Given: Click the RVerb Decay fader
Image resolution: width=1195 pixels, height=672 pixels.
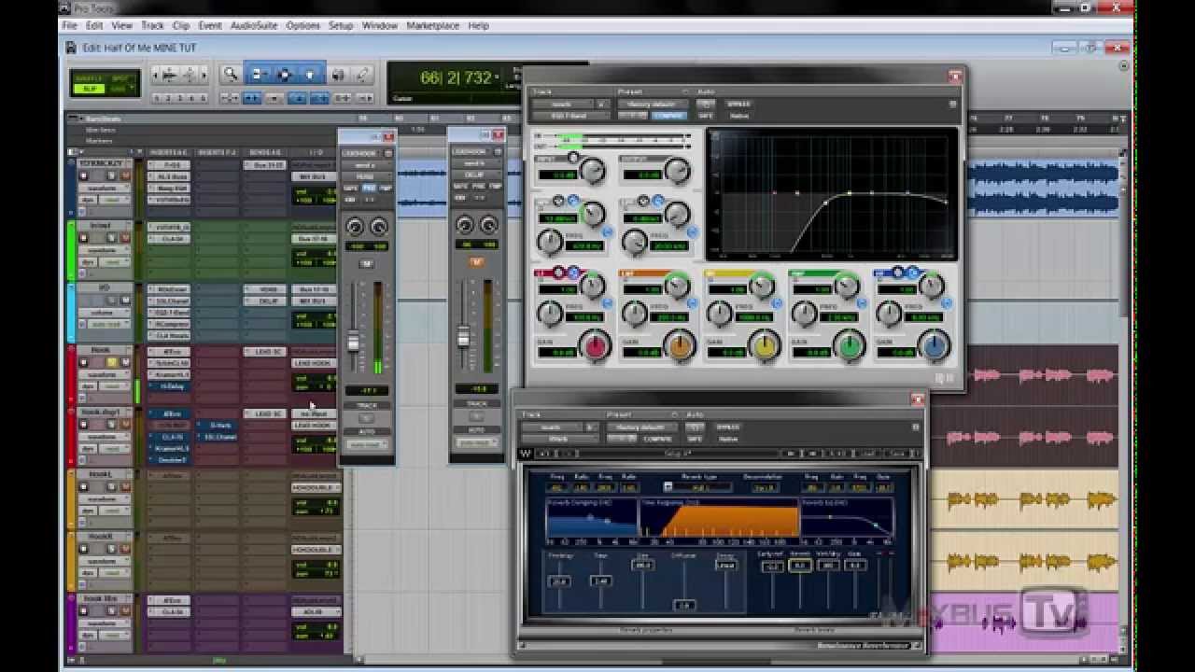Looking at the screenshot, I should click(725, 566).
